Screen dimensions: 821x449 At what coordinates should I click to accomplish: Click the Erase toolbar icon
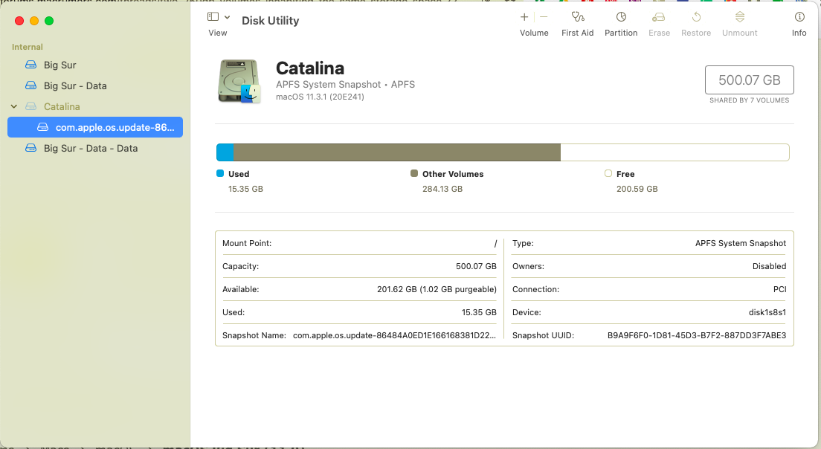click(x=659, y=17)
